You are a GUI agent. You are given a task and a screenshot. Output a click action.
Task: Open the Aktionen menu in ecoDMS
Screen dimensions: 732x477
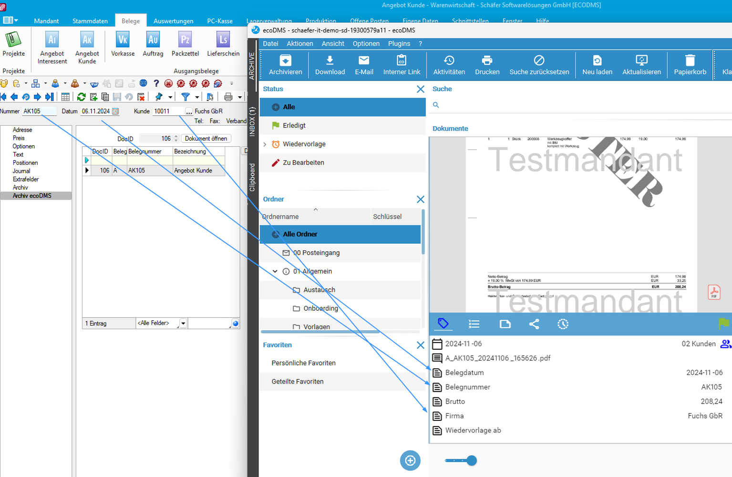pos(300,43)
